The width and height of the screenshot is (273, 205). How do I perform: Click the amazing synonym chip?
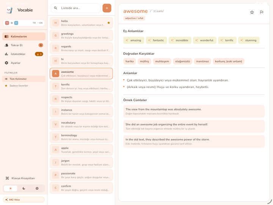(x=134, y=40)
